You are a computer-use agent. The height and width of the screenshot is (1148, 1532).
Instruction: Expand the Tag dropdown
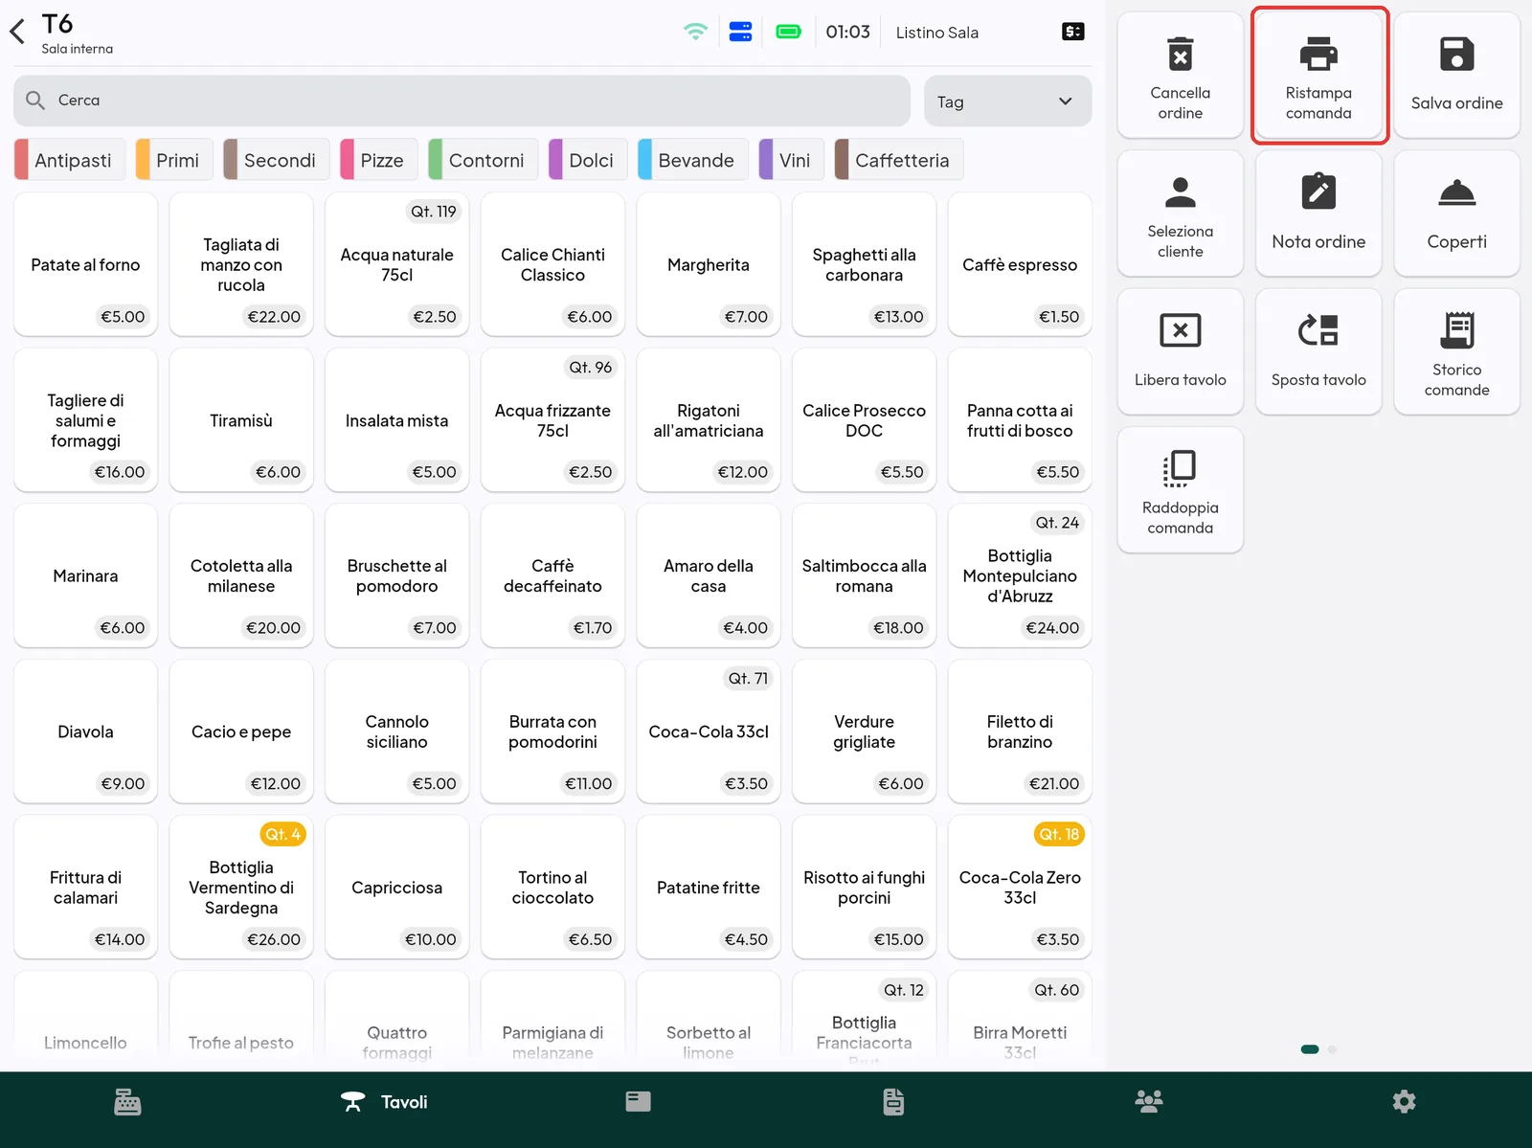tap(1007, 101)
